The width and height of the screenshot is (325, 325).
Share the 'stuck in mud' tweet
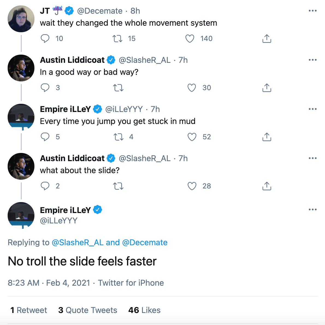[x=267, y=137]
